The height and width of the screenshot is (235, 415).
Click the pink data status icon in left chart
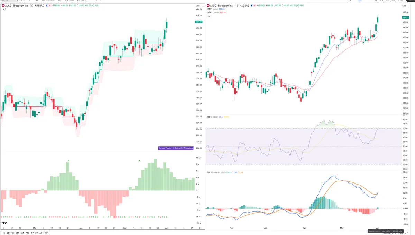49,6
